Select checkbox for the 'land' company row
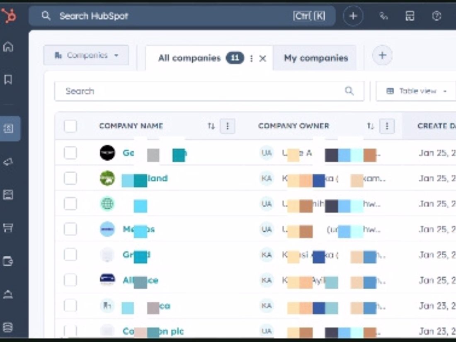 (x=70, y=178)
